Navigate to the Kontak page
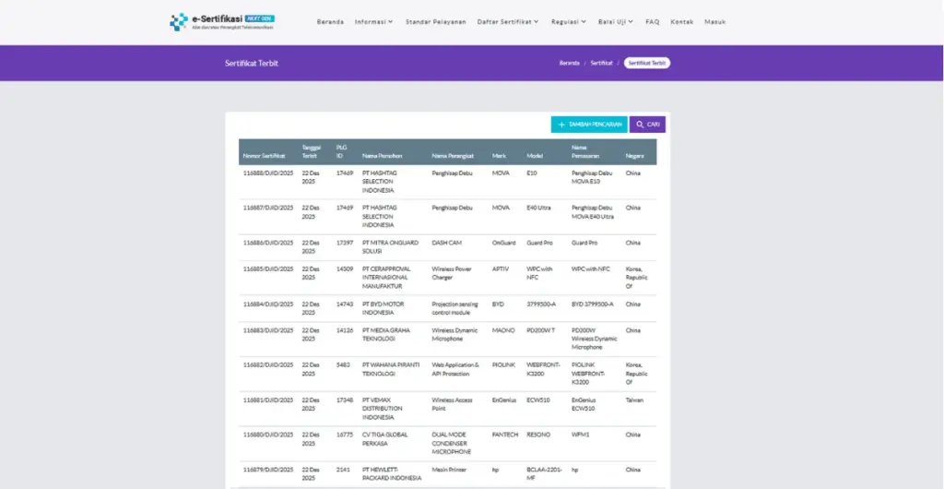The image size is (944, 489). click(x=682, y=21)
